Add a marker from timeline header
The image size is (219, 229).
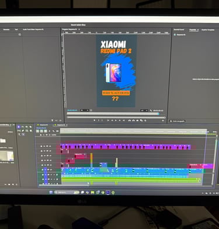50,131
